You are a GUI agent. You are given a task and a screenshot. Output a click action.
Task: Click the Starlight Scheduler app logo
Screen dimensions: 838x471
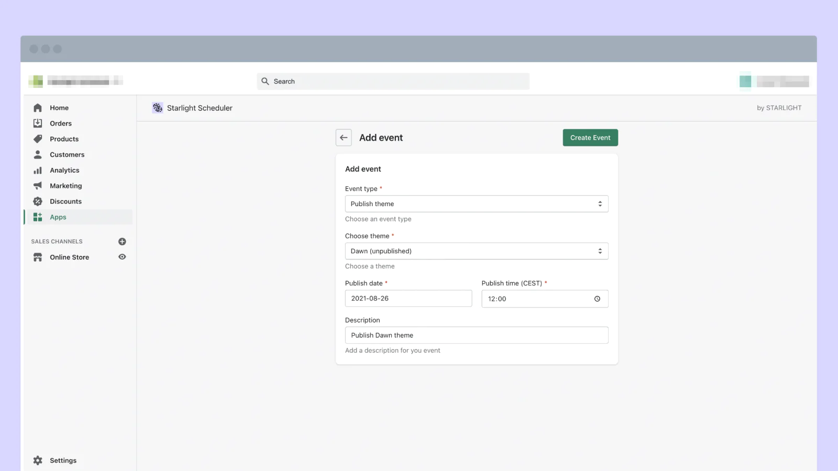[x=158, y=108]
